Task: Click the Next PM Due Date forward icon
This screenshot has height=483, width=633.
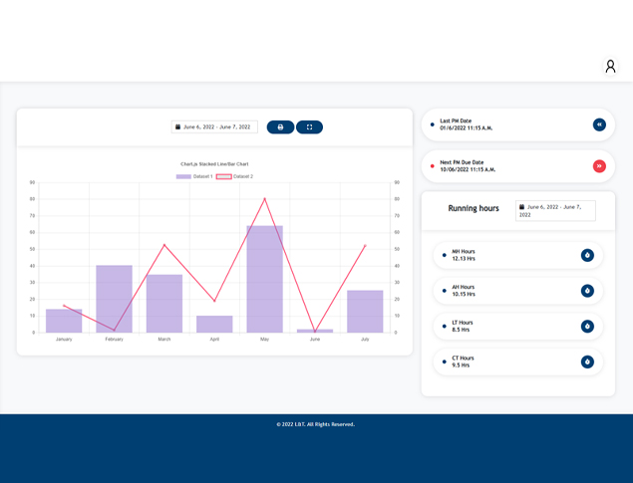Action: (599, 166)
